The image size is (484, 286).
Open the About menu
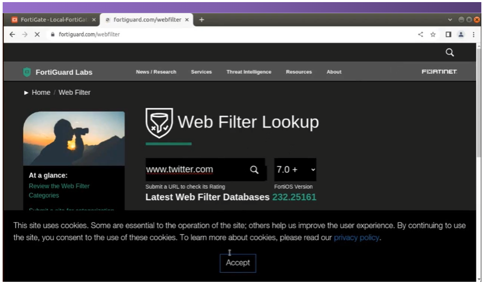point(334,72)
